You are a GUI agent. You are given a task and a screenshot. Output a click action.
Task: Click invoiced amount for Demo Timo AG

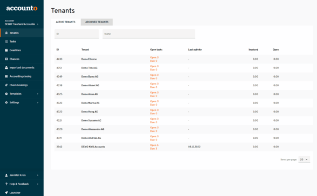(256, 68)
